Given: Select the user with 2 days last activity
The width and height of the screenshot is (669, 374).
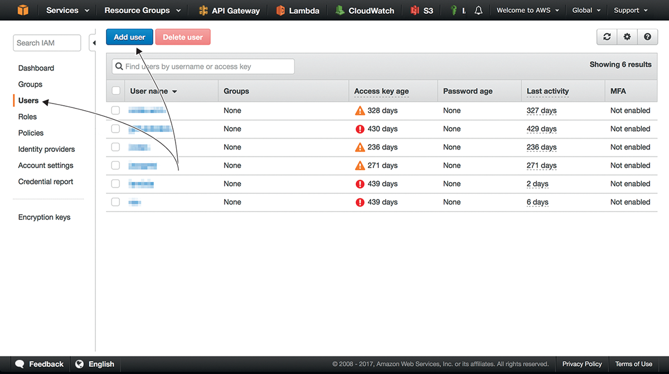Looking at the screenshot, I should coord(115,184).
